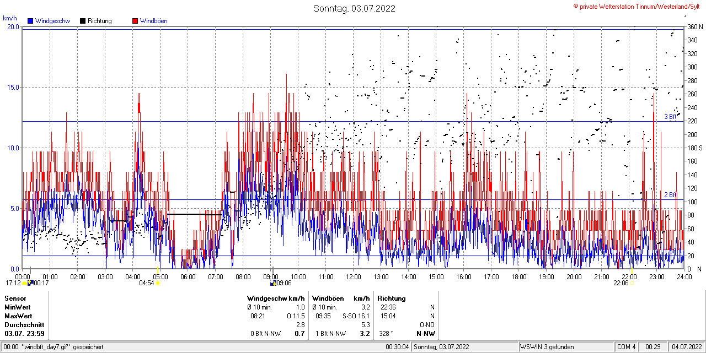Click the 04.07.2022 status bar date

(x=686, y=347)
